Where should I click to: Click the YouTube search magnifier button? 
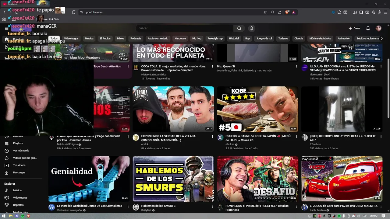[x=239, y=28]
